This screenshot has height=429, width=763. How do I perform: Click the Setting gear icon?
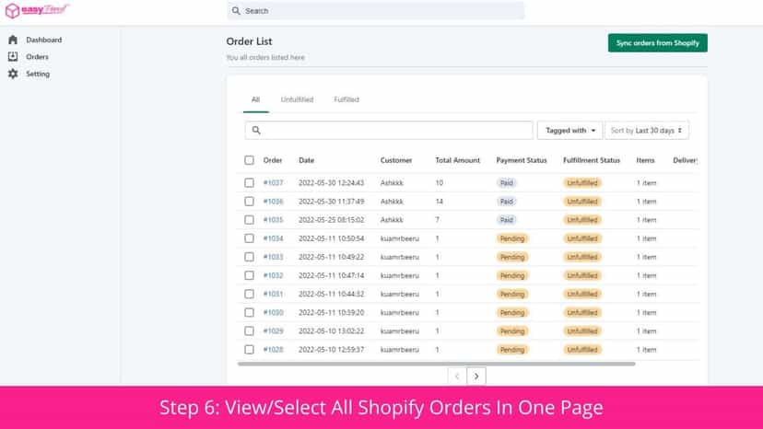click(13, 74)
